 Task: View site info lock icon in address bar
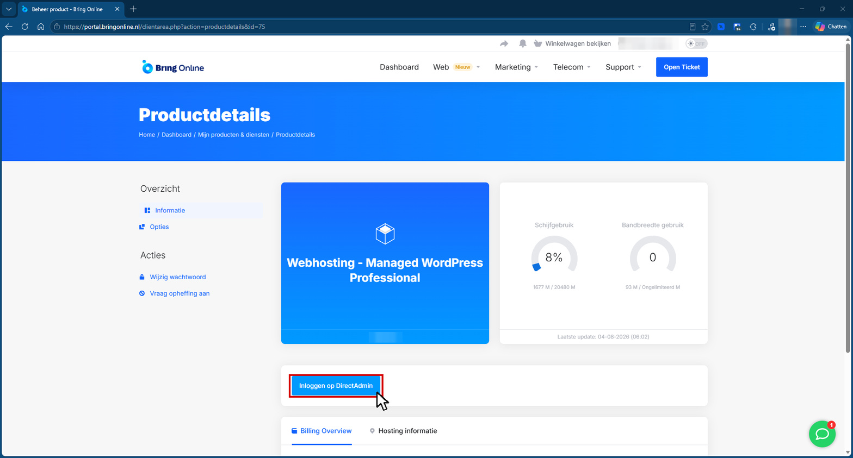(x=57, y=27)
